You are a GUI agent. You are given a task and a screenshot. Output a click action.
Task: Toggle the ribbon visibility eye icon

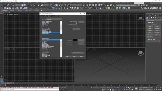42,10
